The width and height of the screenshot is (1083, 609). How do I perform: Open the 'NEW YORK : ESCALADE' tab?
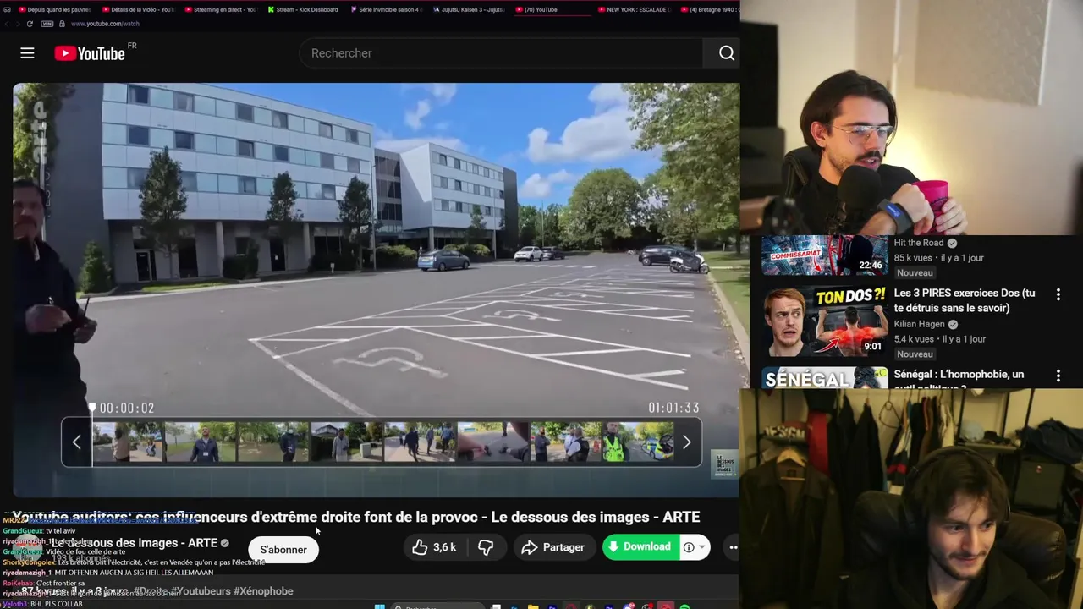click(x=634, y=9)
